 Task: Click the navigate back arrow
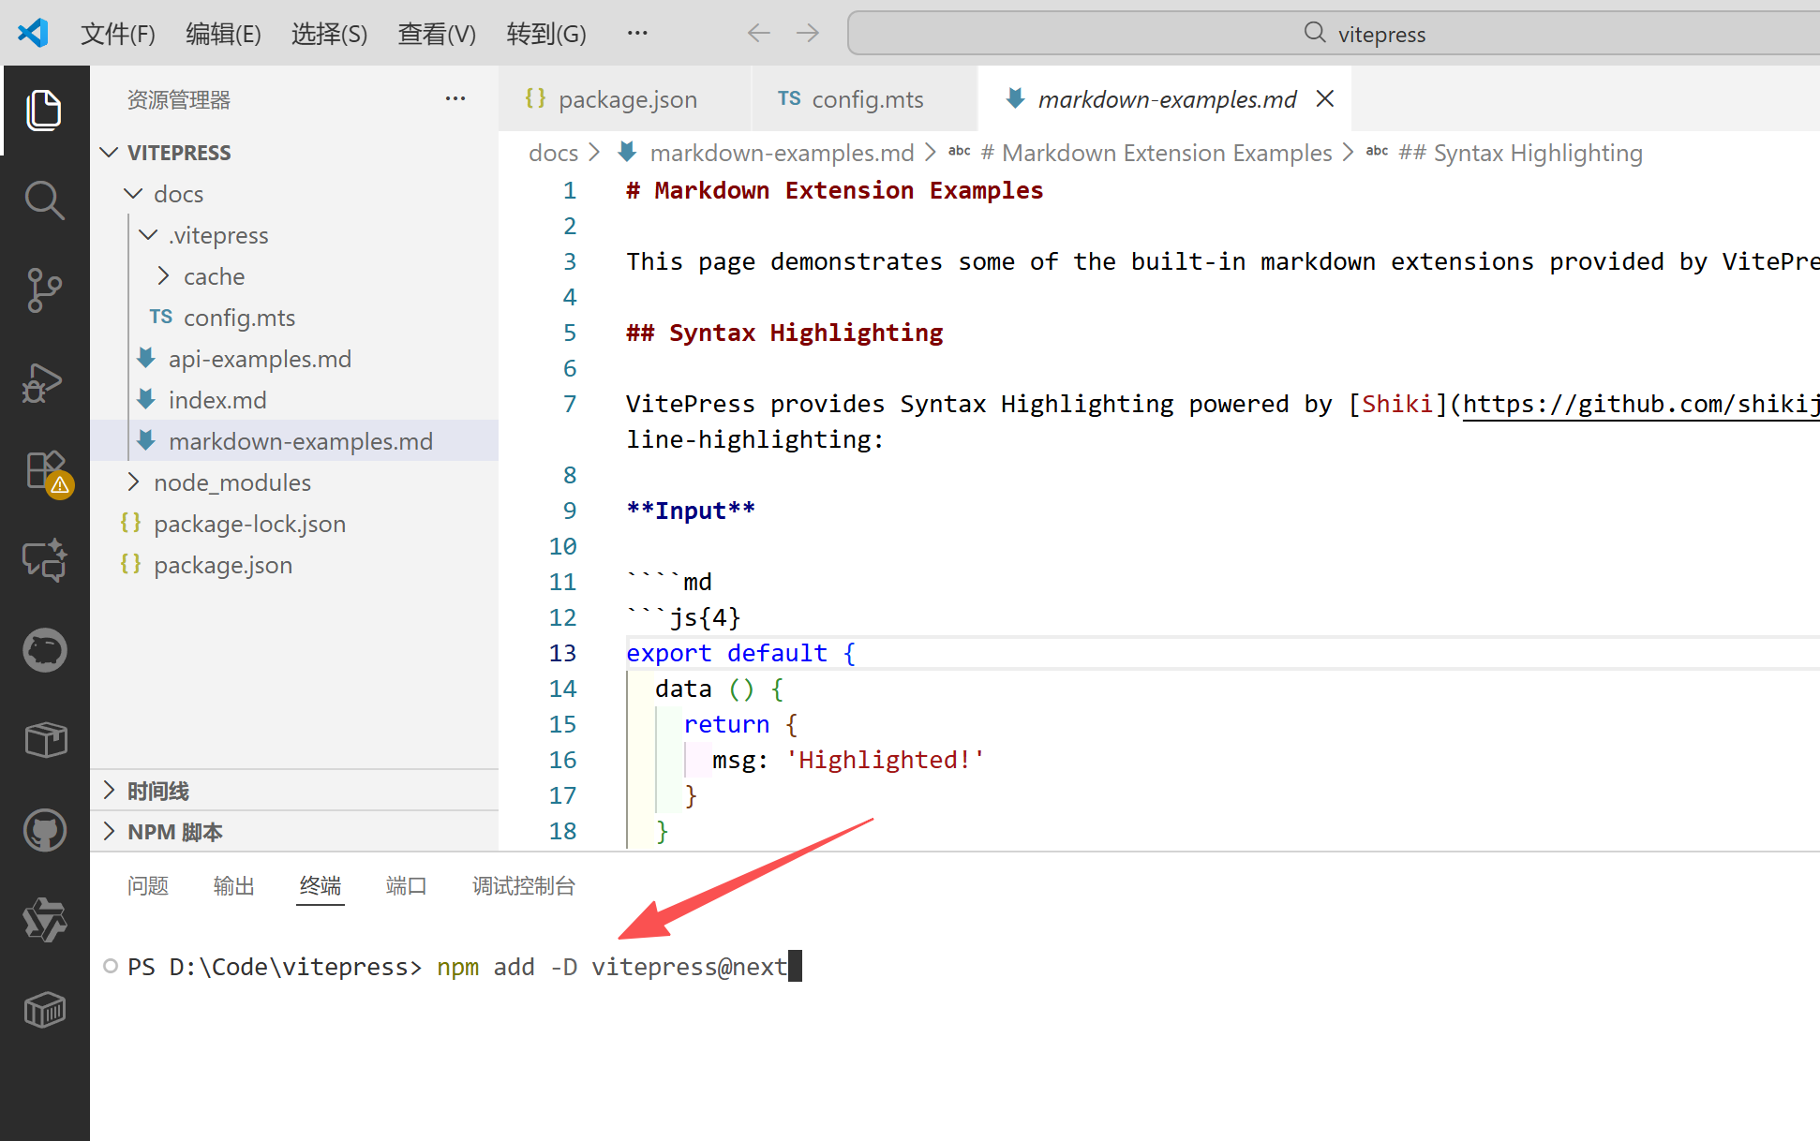(758, 34)
